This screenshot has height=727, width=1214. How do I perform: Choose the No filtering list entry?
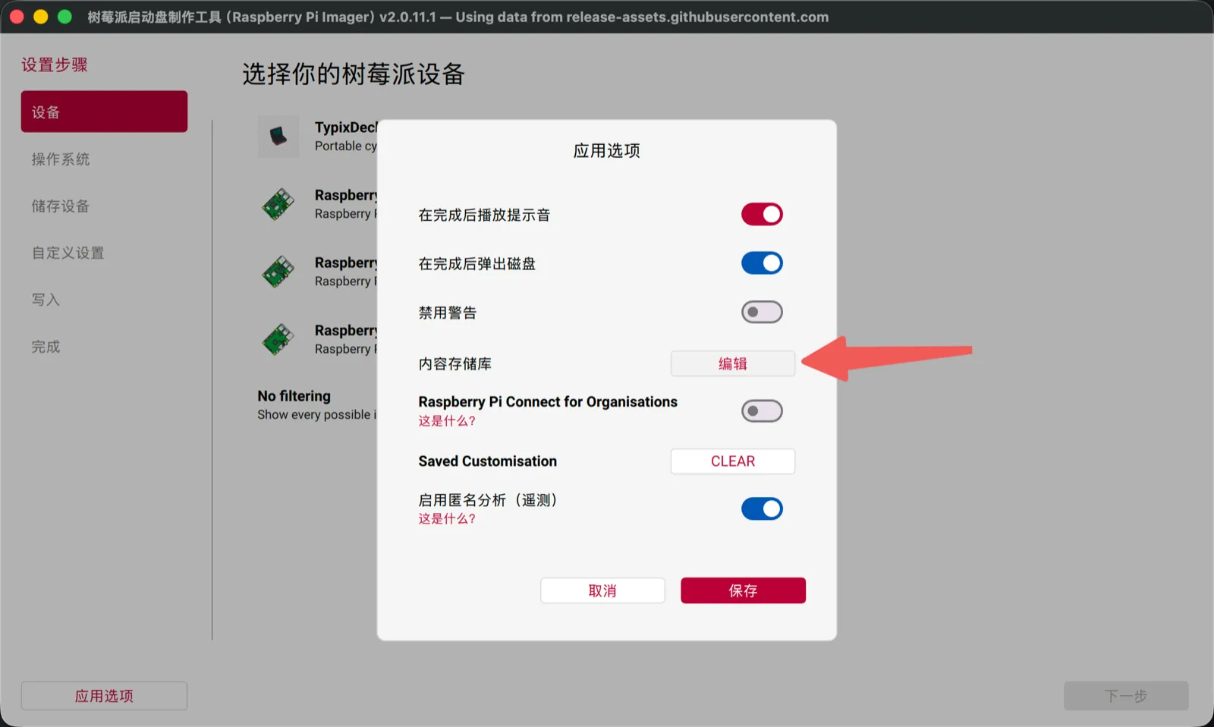pyautogui.click(x=317, y=405)
